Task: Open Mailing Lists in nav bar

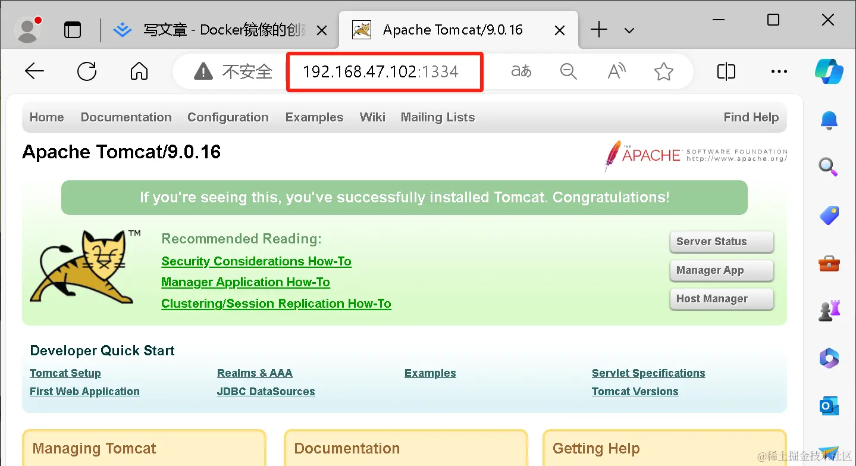Action: (438, 117)
